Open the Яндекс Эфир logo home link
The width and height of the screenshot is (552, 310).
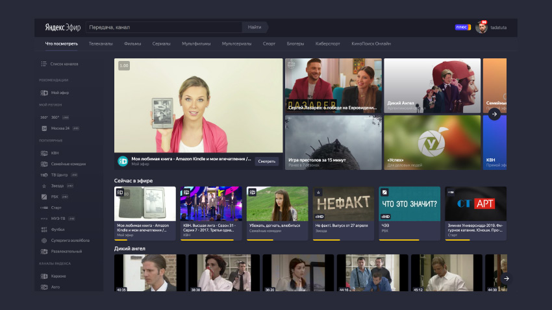62,27
